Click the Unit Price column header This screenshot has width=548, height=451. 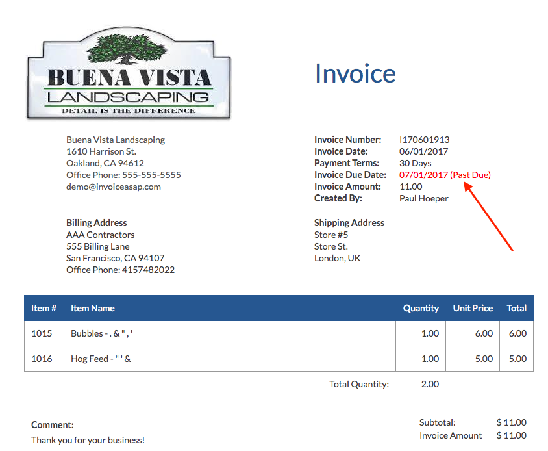click(x=473, y=308)
